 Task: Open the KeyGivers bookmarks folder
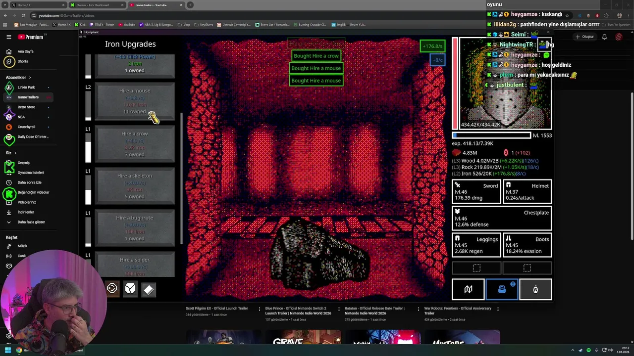pos(204,24)
